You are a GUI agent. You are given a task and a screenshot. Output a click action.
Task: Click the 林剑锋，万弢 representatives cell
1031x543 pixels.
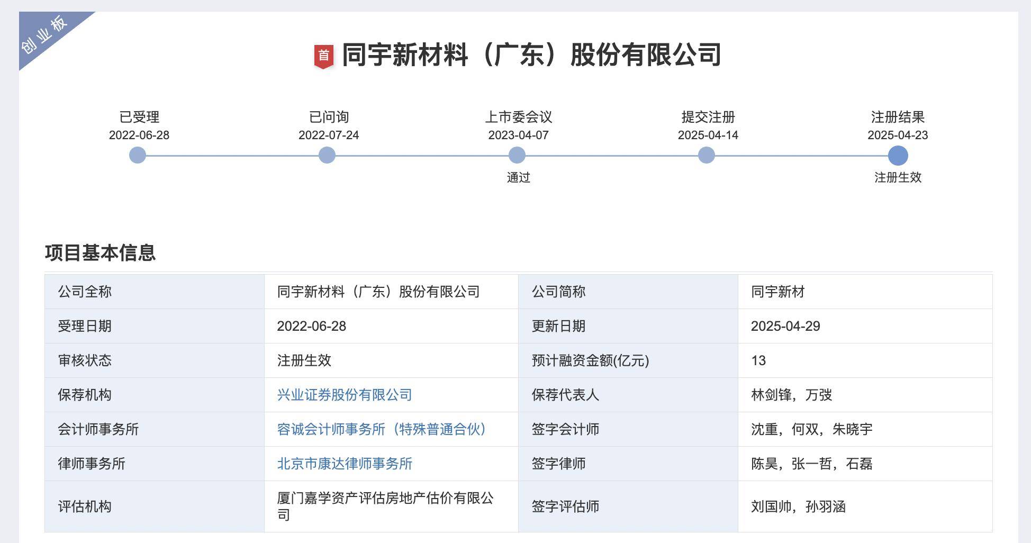[865, 395]
